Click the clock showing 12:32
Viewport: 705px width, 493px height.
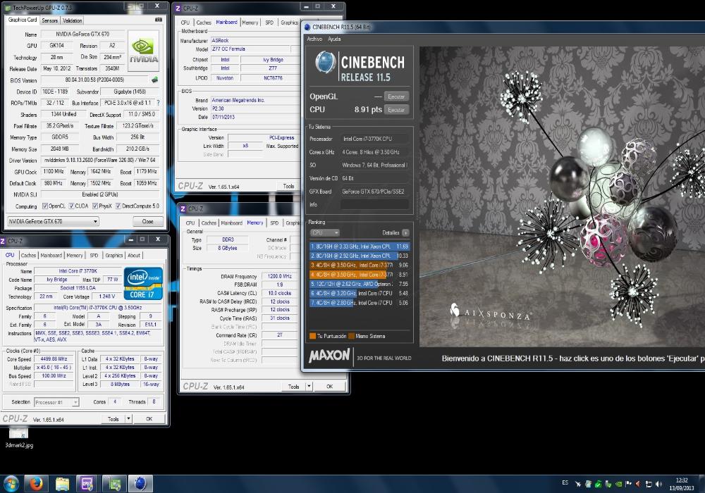tap(682, 480)
